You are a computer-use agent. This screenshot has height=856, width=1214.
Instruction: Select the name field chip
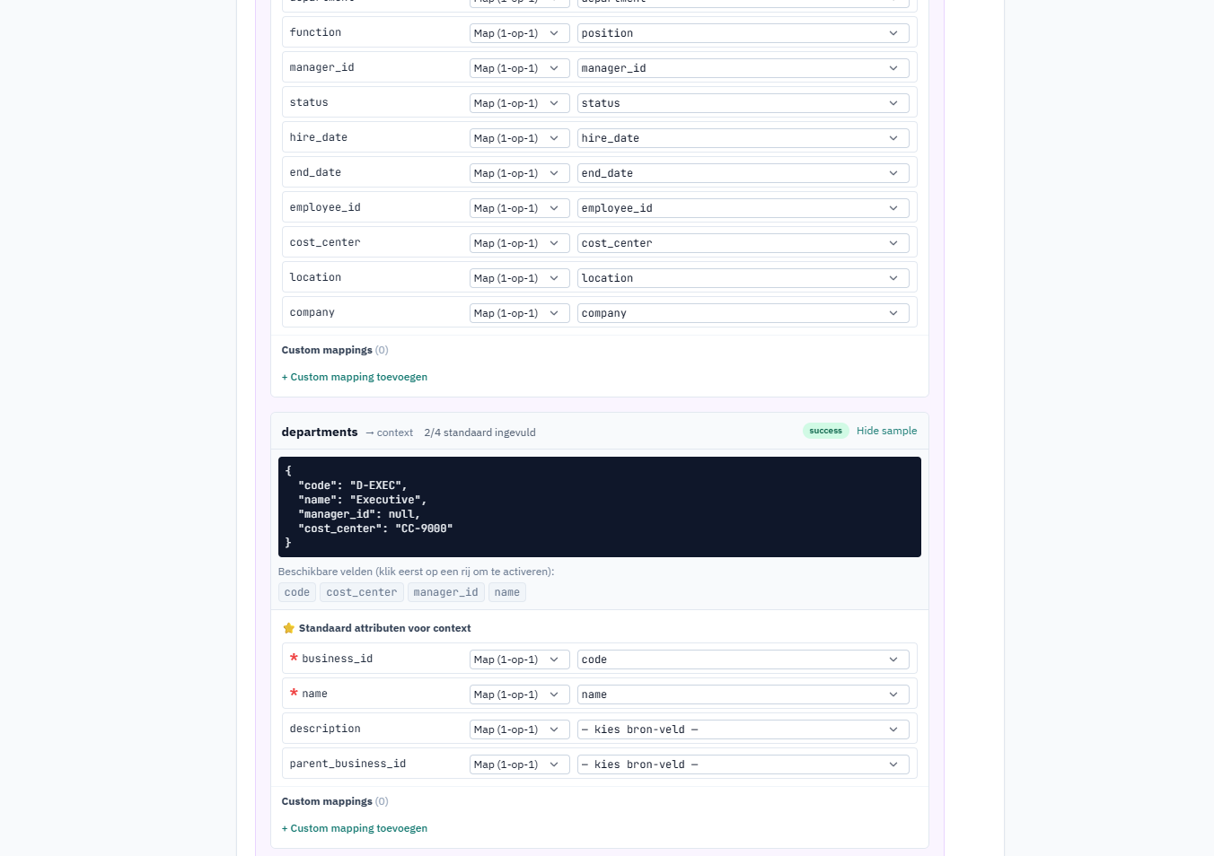tap(507, 592)
